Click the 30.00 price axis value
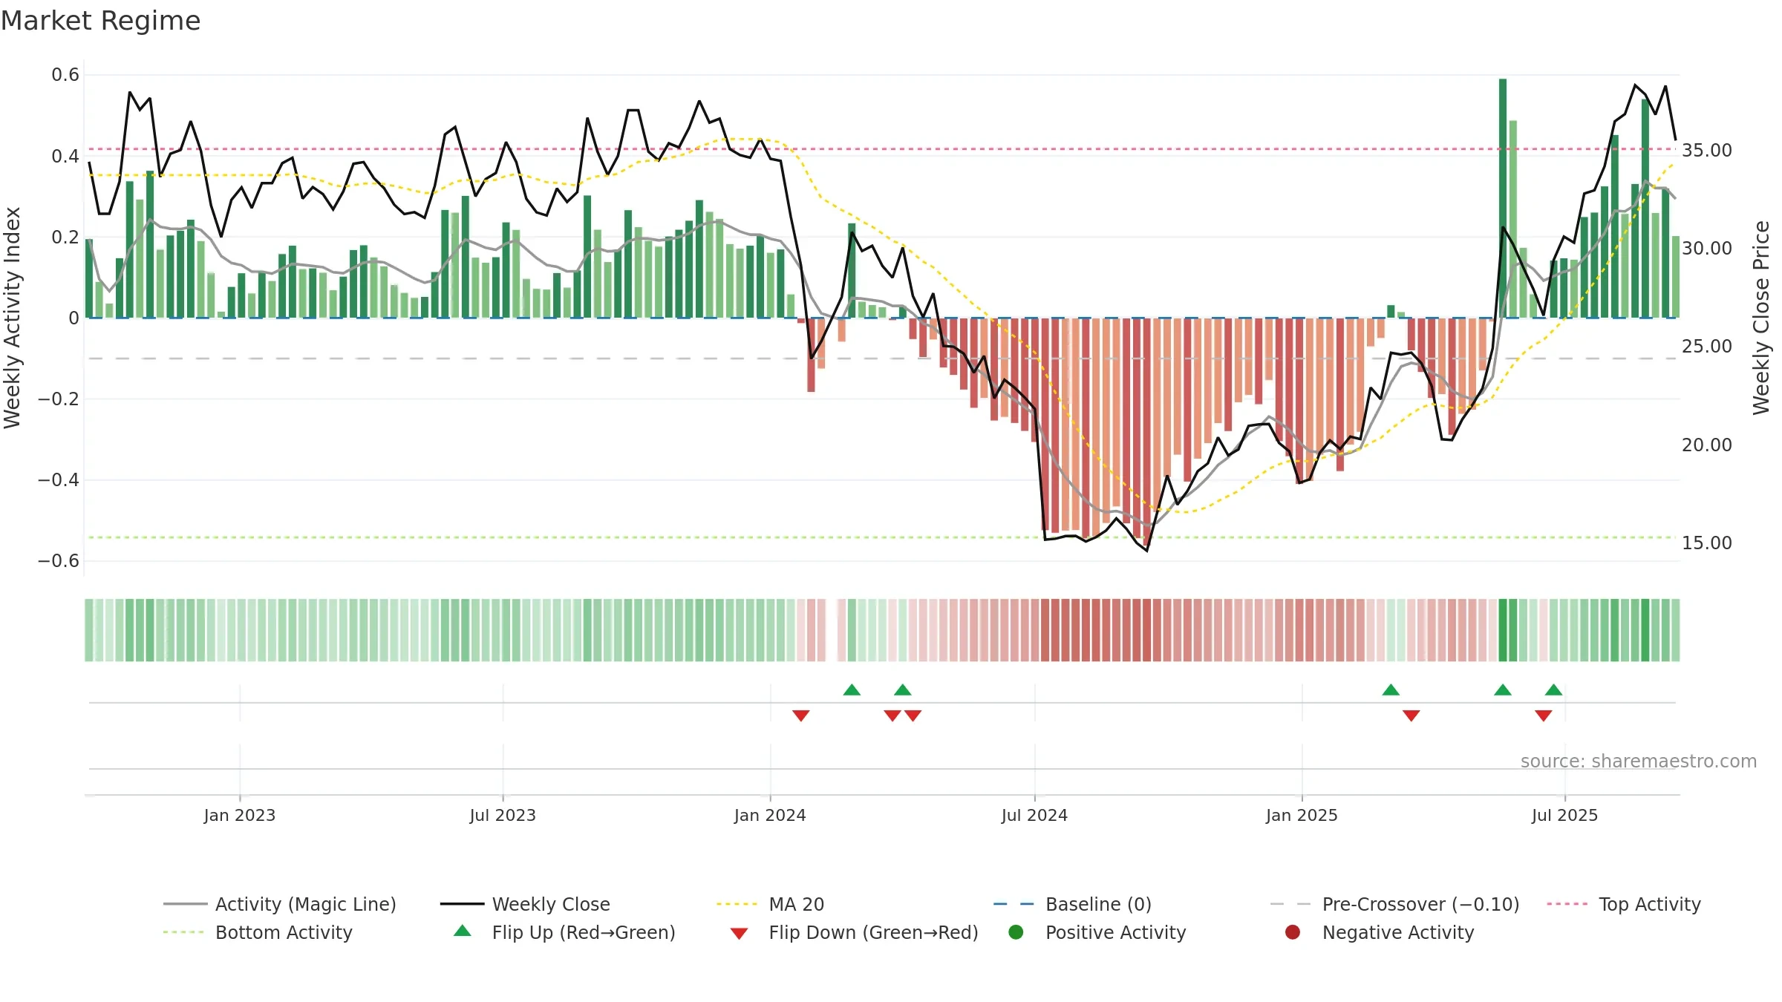 coord(1706,248)
